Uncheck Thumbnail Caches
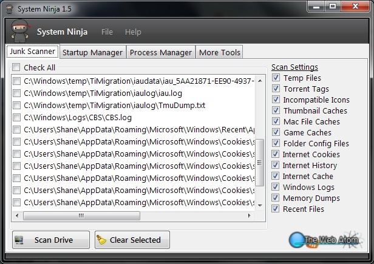Screen dimensions: 374x264 276,110
